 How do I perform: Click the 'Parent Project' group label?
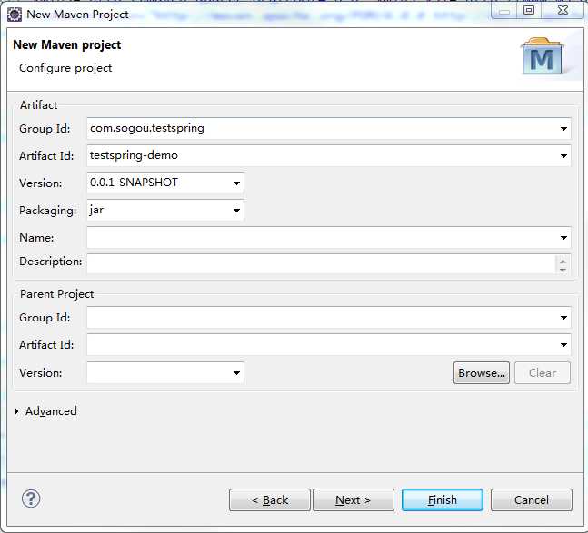56,294
